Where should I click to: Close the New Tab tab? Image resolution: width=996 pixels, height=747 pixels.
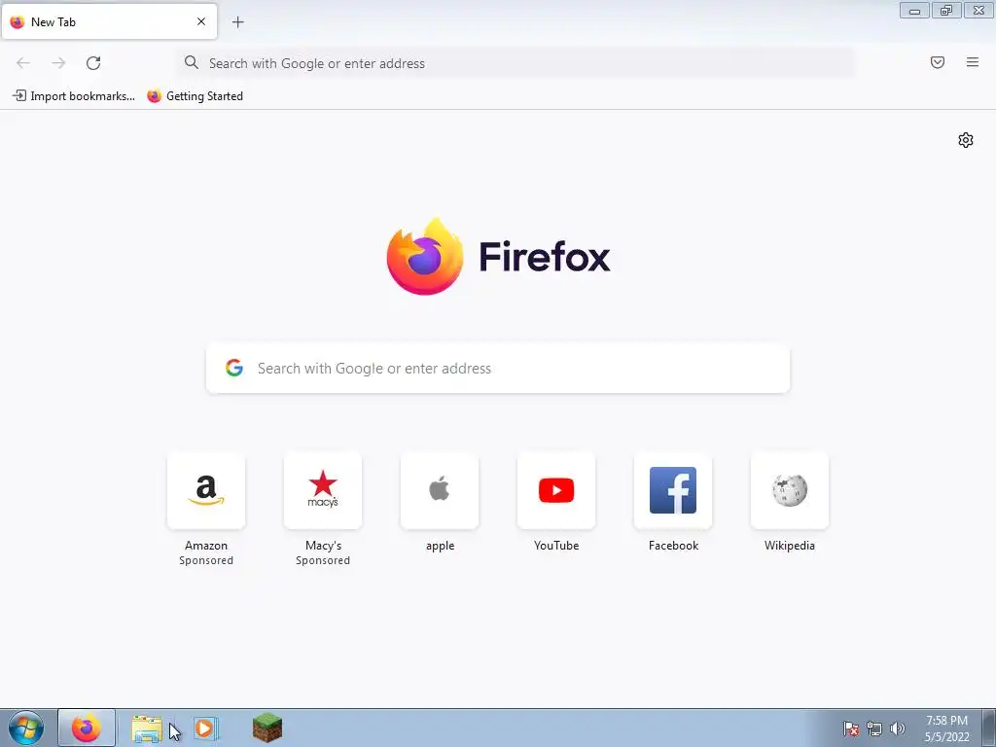pyautogui.click(x=200, y=21)
